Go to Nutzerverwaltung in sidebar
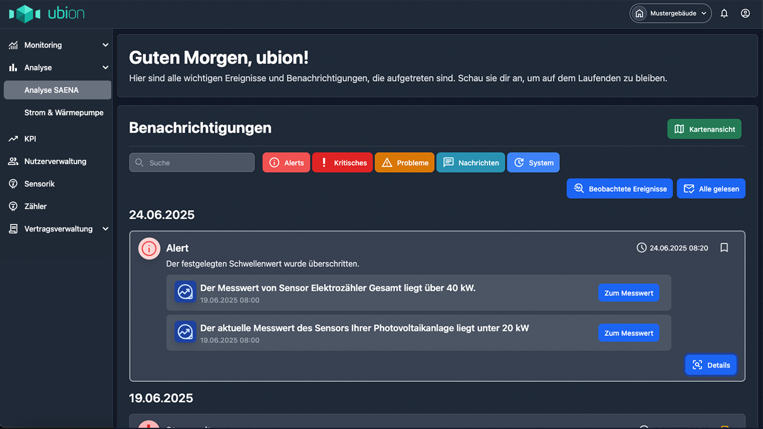763x429 pixels. [x=55, y=161]
